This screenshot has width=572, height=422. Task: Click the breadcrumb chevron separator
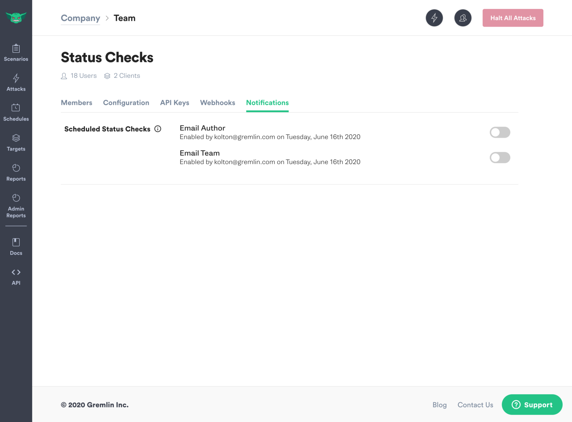pos(107,18)
